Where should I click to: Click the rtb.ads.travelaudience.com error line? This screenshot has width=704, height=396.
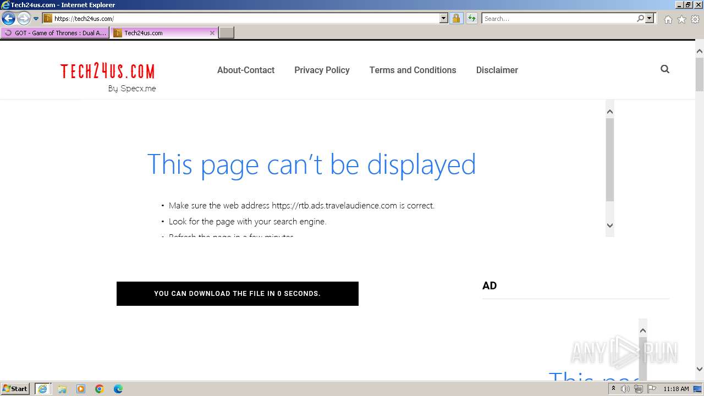[x=301, y=206]
